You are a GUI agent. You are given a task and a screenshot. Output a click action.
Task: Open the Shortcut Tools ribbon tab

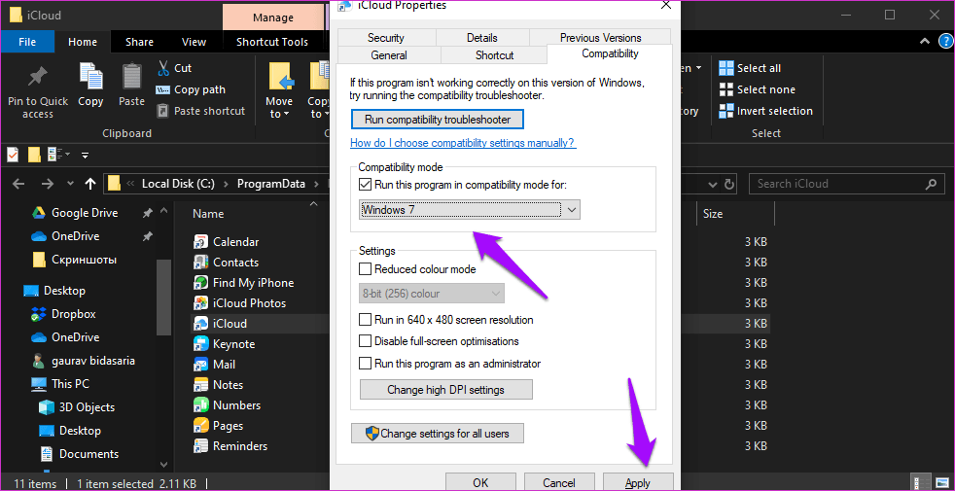coord(272,42)
